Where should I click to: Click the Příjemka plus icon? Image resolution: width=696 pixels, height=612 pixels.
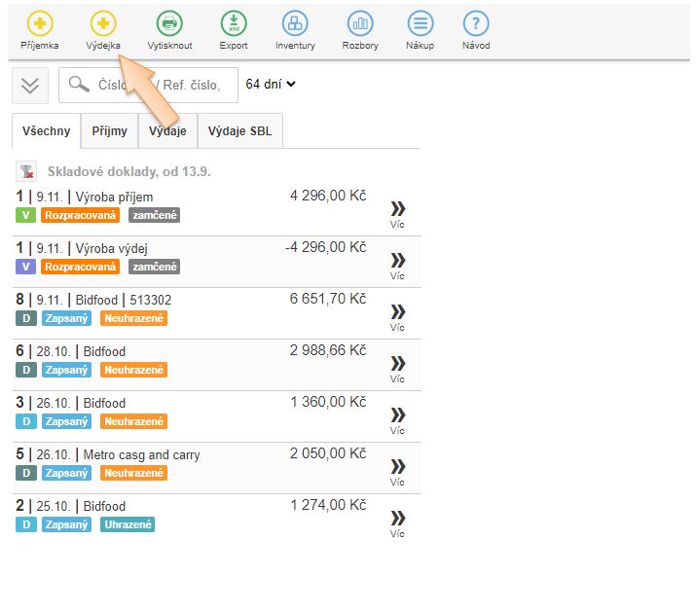[40, 23]
